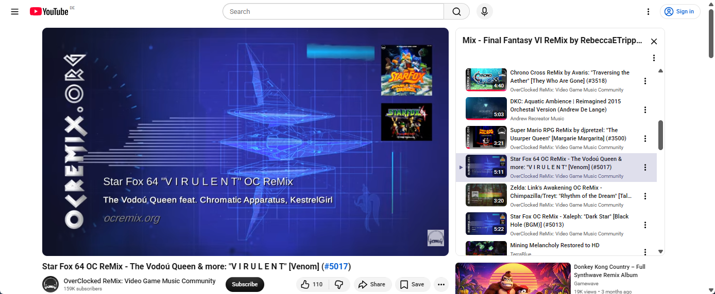Click the Mix playlist title
This screenshot has height=294, width=715.
click(552, 41)
